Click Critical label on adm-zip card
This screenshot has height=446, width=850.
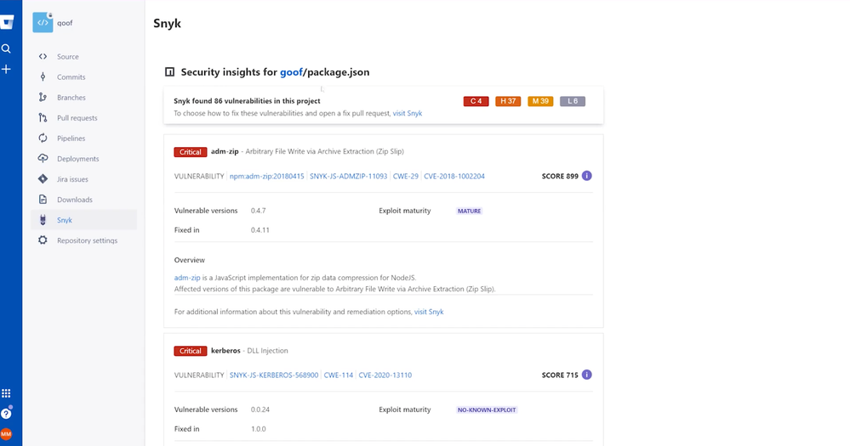[191, 152]
